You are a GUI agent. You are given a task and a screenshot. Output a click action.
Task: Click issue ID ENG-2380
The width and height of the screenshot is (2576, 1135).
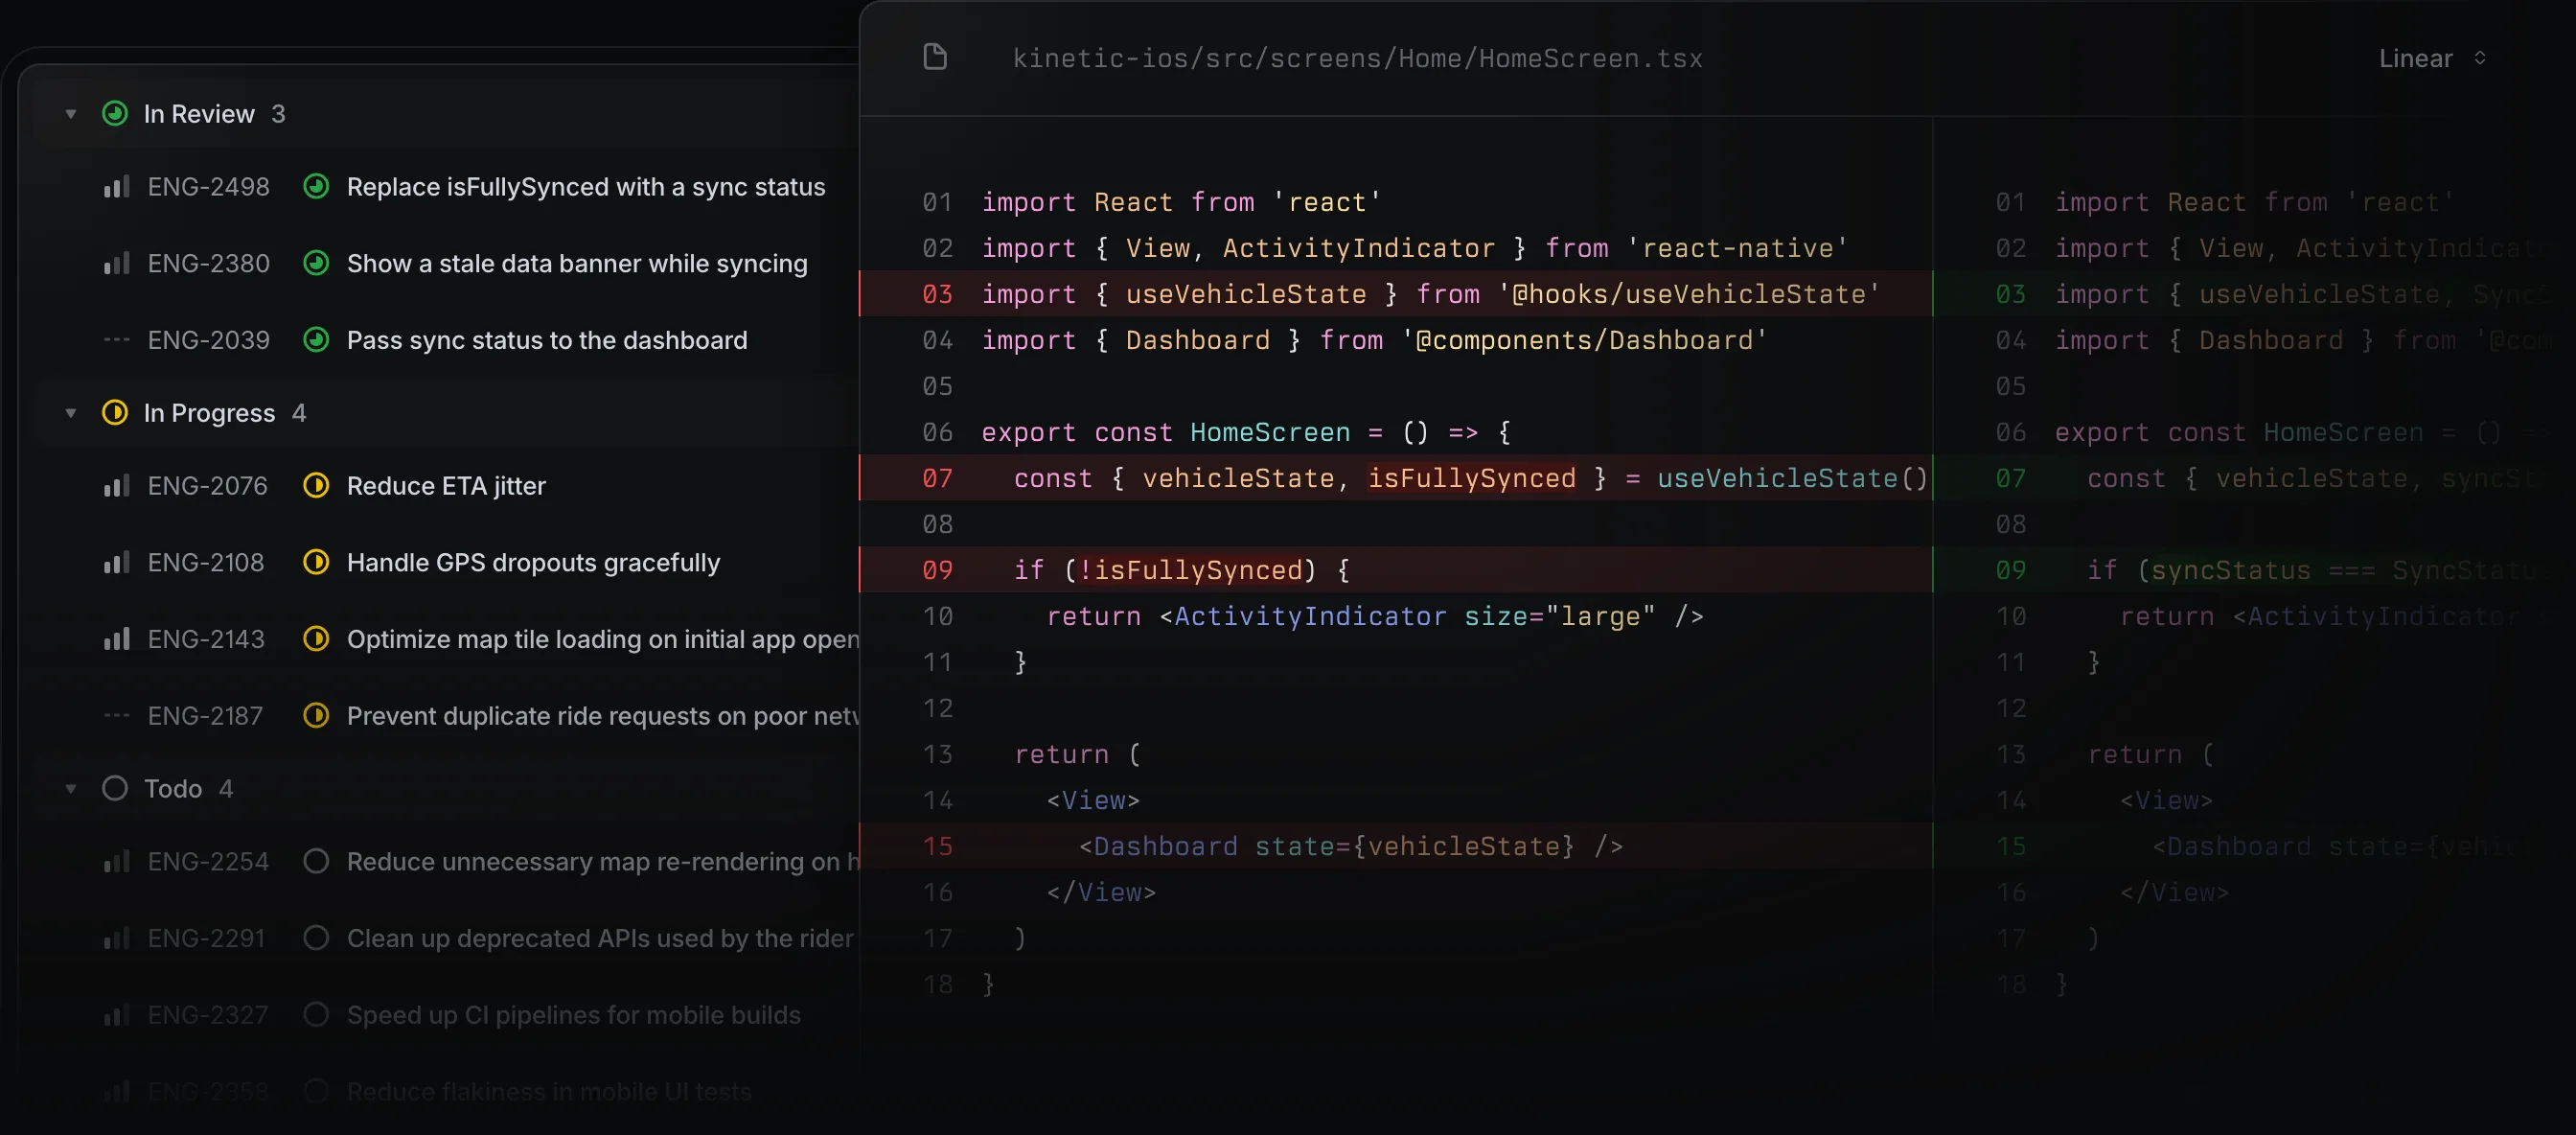209,264
